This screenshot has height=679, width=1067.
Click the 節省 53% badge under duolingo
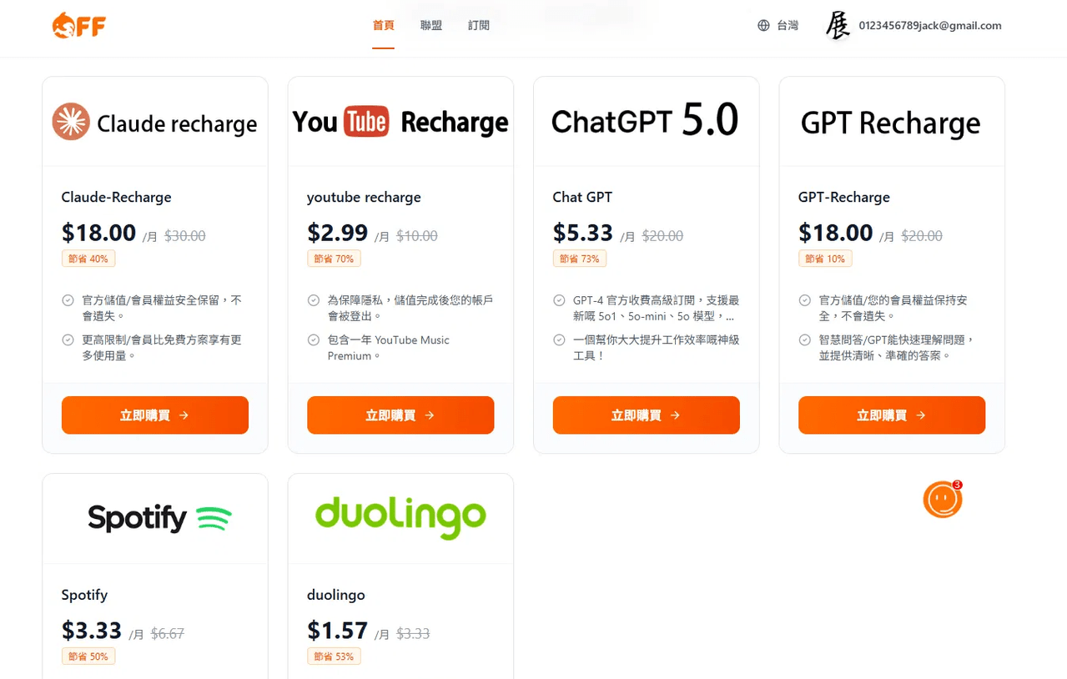334,656
